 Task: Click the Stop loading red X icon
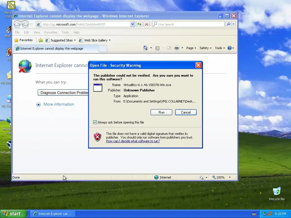[147, 24]
